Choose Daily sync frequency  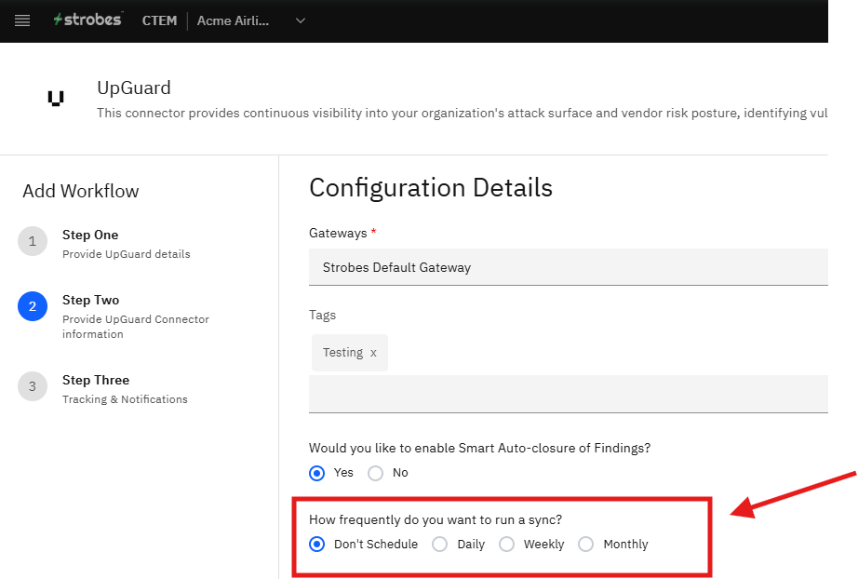(x=440, y=544)
